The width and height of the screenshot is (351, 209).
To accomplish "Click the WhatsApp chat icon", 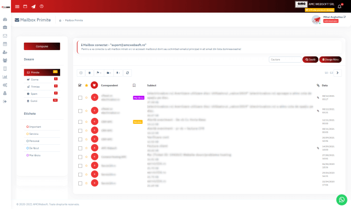I will click(341, 198).
